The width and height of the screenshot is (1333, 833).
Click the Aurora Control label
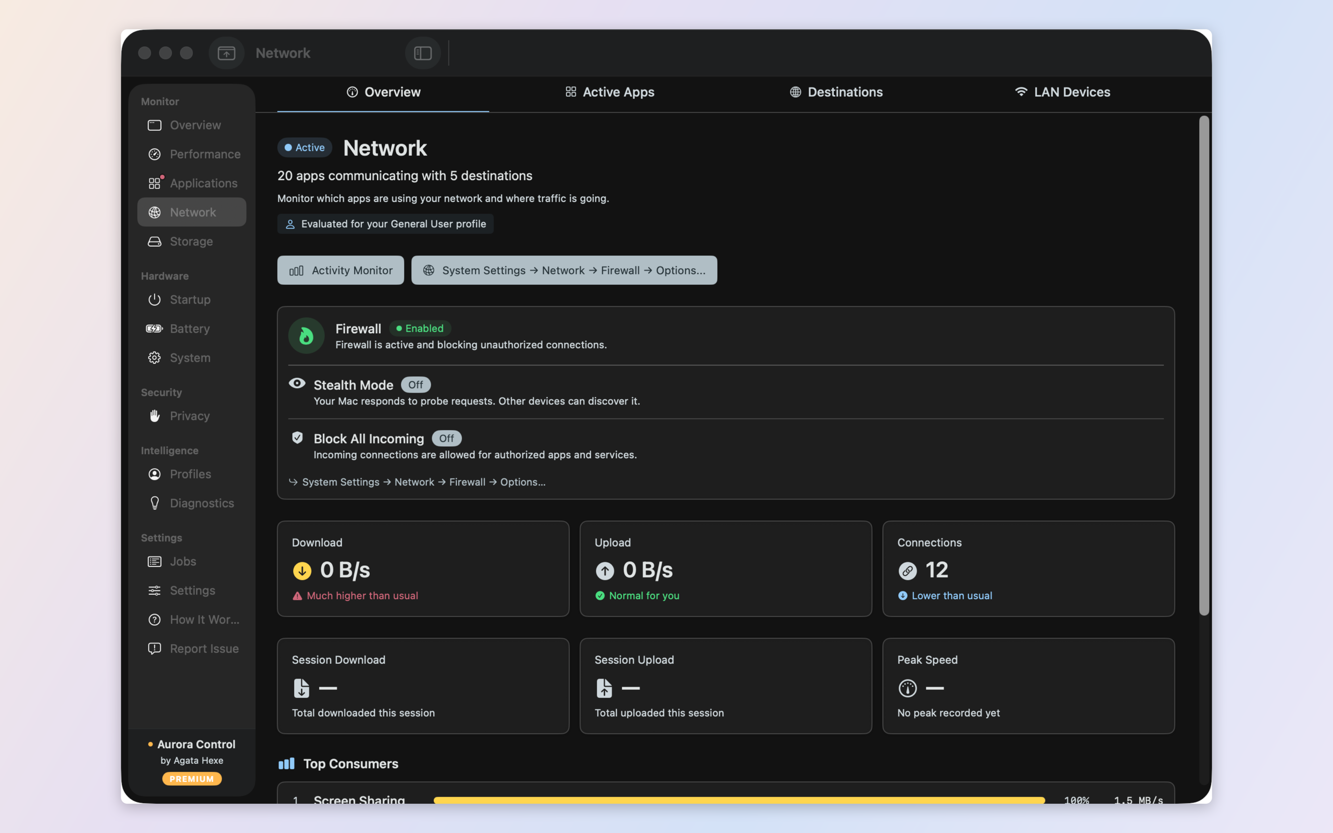[196, 744]
